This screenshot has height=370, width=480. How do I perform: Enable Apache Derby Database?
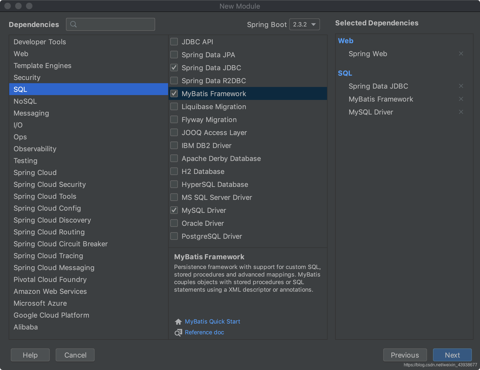pyautogui.click(x=174, y=158)
